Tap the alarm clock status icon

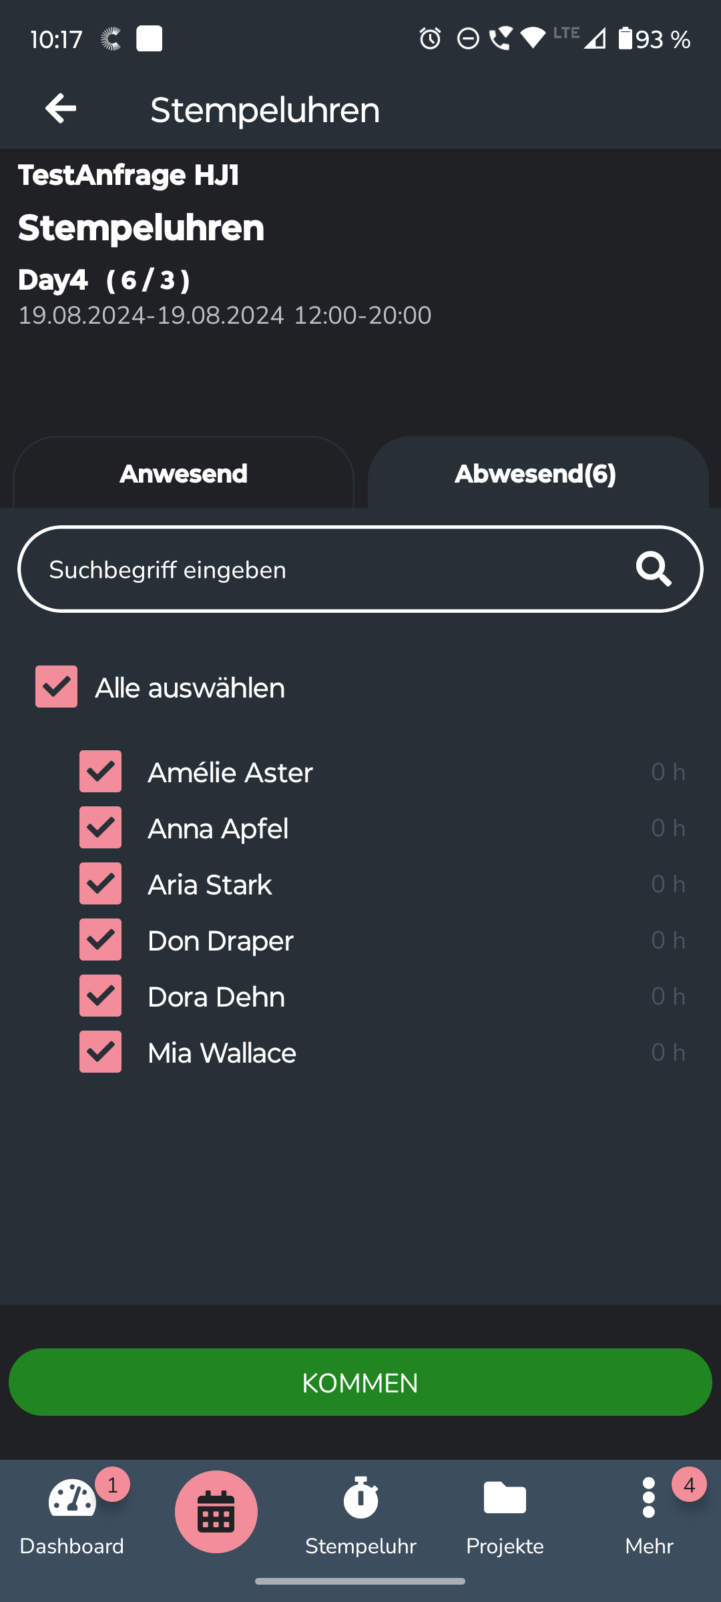coord(430,39)
